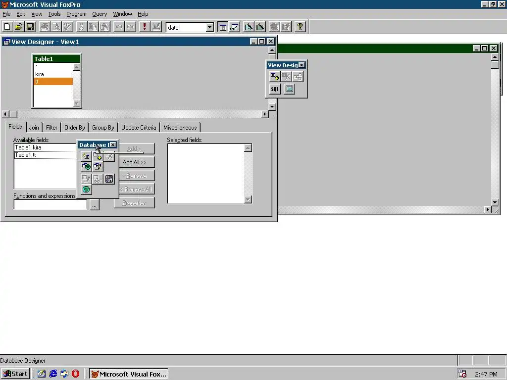The width and height of the screenshot is (507, 380).
Task: Switch to the Miscellaneous tab
Action: 180,127
